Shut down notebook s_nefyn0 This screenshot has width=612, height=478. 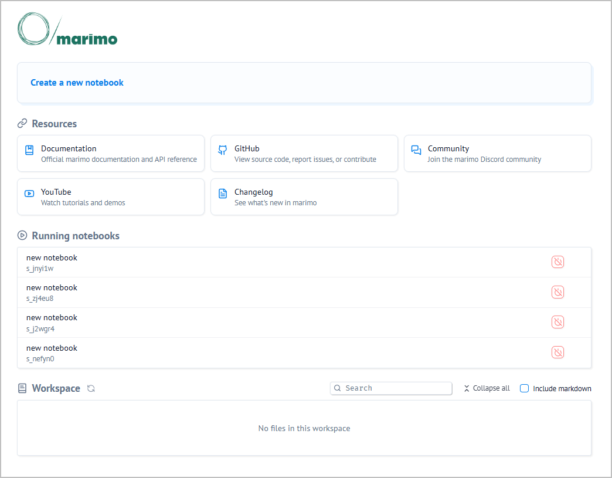pyautogui.click(x=557, y=352)
